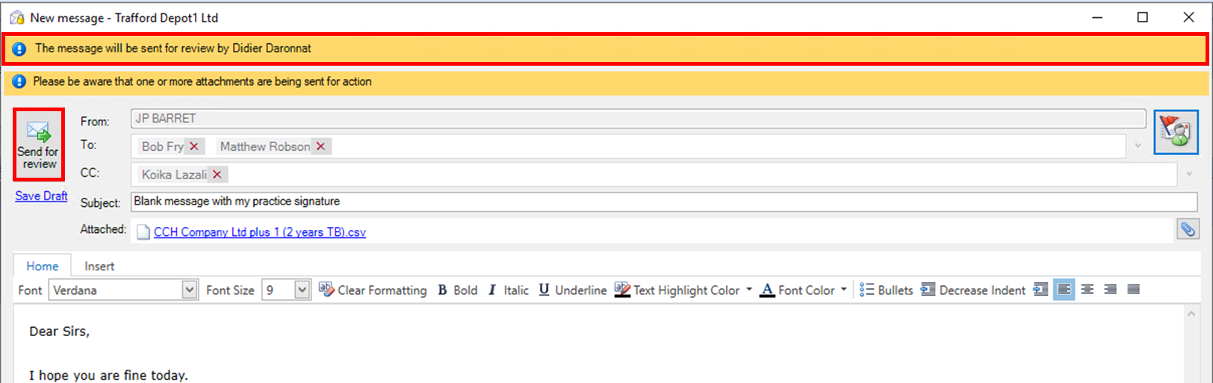Minimize the New message window
Image resolution: width=1213 pixels, height=383 pixels.
pos(1097,17)
